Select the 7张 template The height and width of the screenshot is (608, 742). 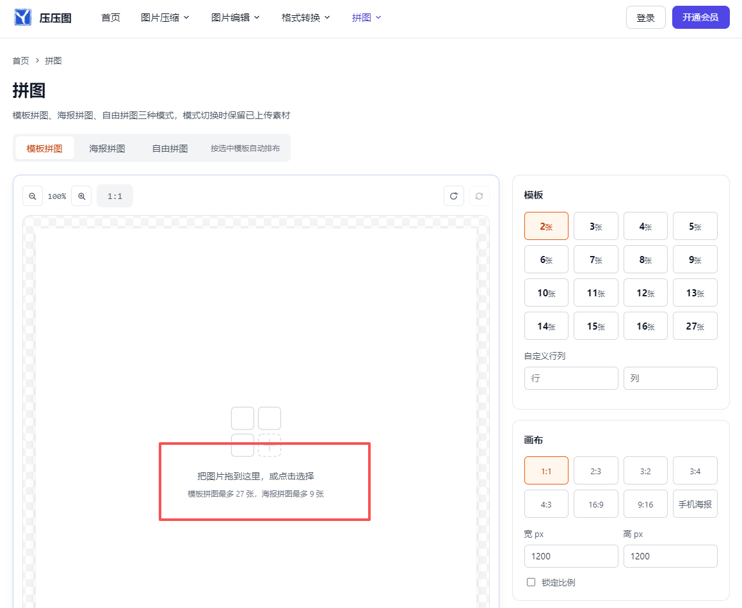click(x=596, y=259)
